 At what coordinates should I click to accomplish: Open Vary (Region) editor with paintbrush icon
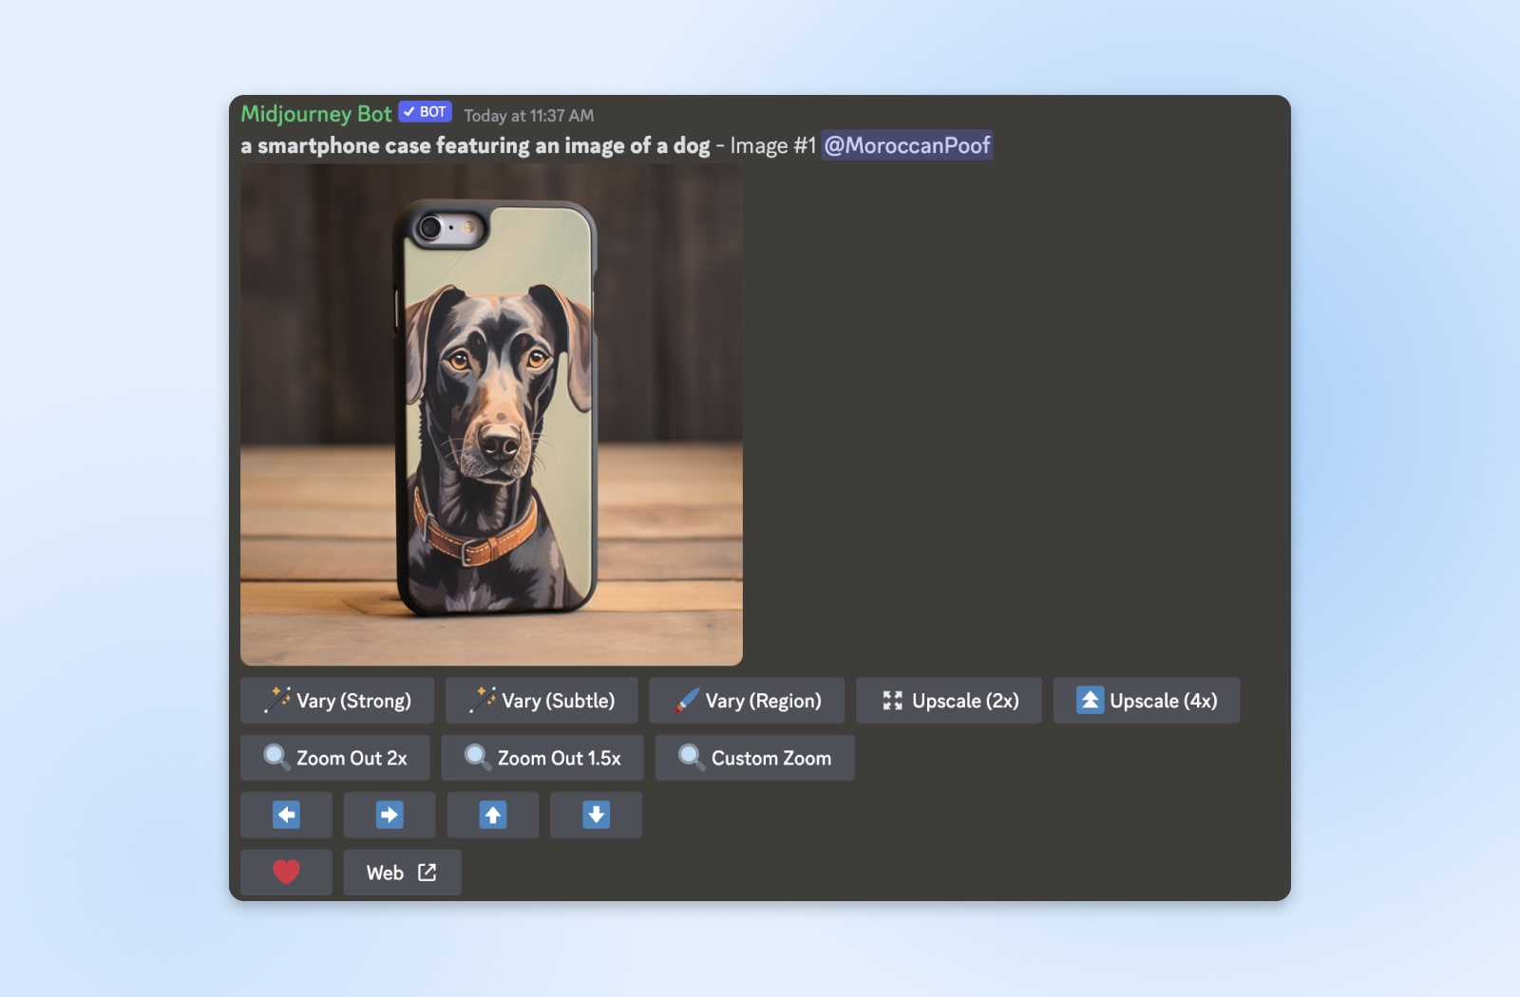[747, 701]
